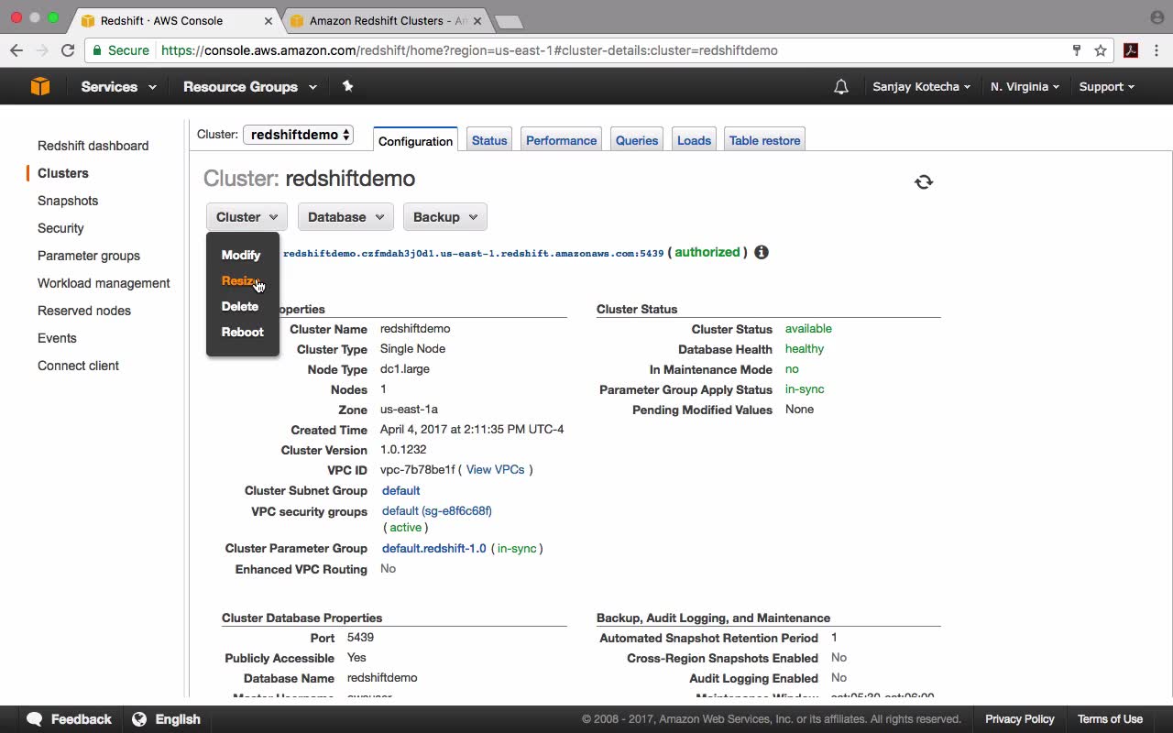Screen dimensions: 1173x733
Task: Change language via the English button
Action: point(166,719)
